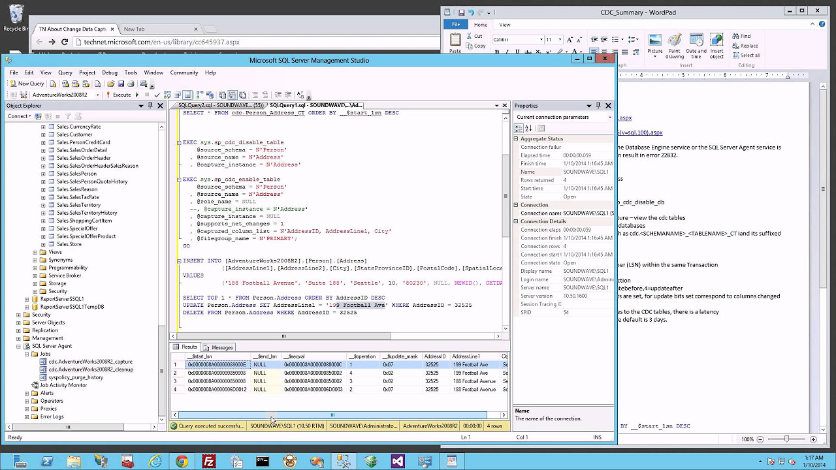The height and width of the screenshot is (470, 836).
Task: Click the Auto Hide pin in Object Explorer
Action: 150,106
